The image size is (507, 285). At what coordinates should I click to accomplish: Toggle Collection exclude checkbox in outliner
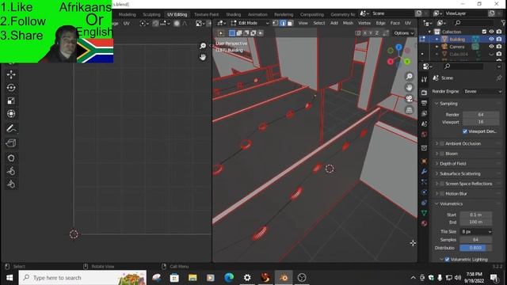(x=484, y=32)
